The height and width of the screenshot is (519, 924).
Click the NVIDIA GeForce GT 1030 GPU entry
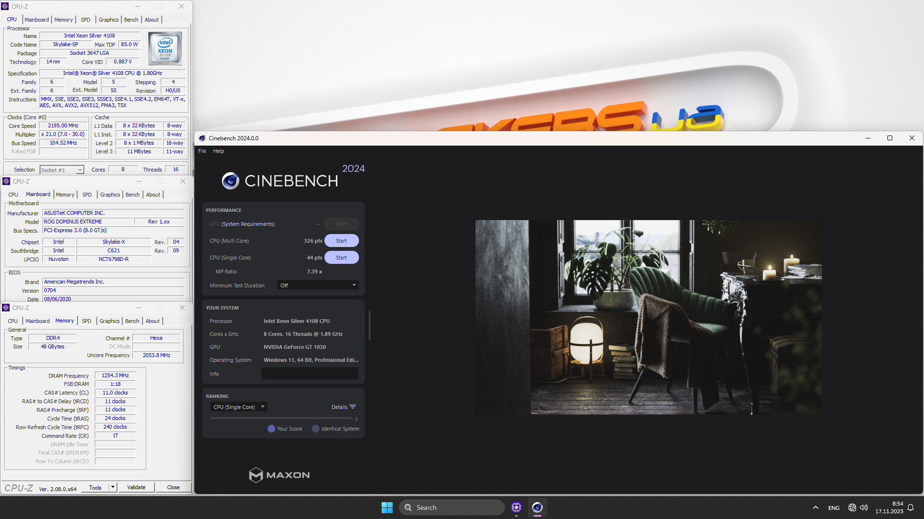pyautogui.click(x=295, y=347)
